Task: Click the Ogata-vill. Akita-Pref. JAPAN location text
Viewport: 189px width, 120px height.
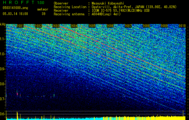Action: click(x=134, y=7)
